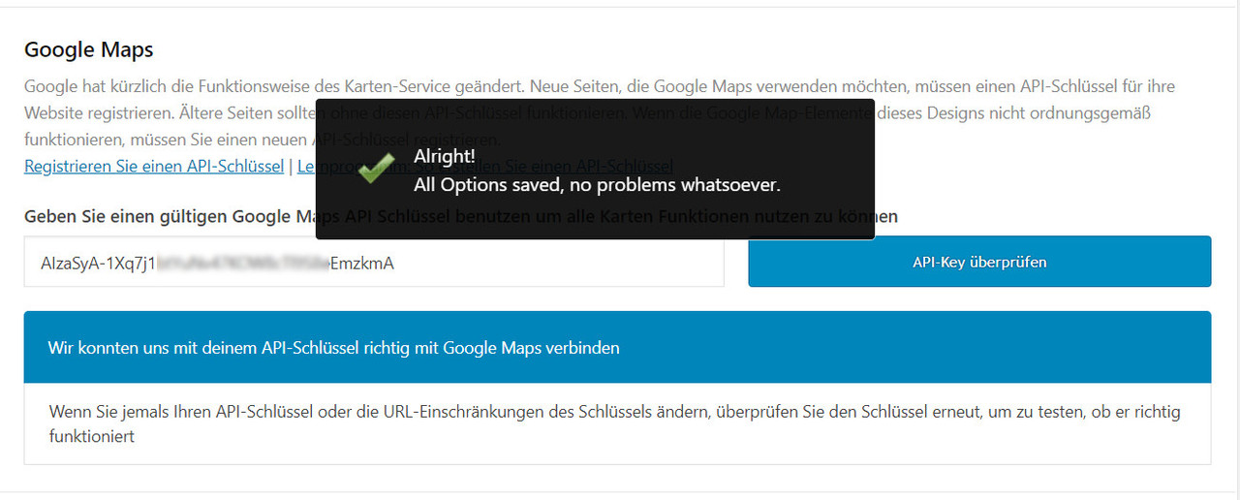Focus the Google Maps API key input field
This screenshot has width=1240, height=500.
point(374,262)
